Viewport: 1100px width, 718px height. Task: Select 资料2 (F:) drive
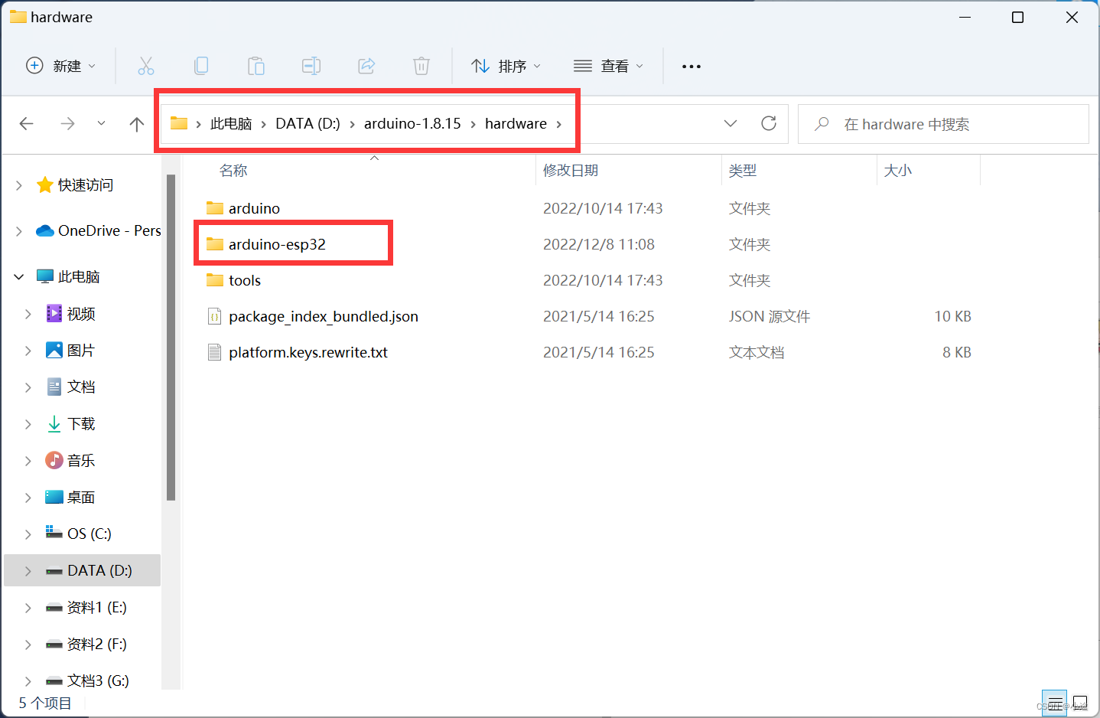click(96, 644)
